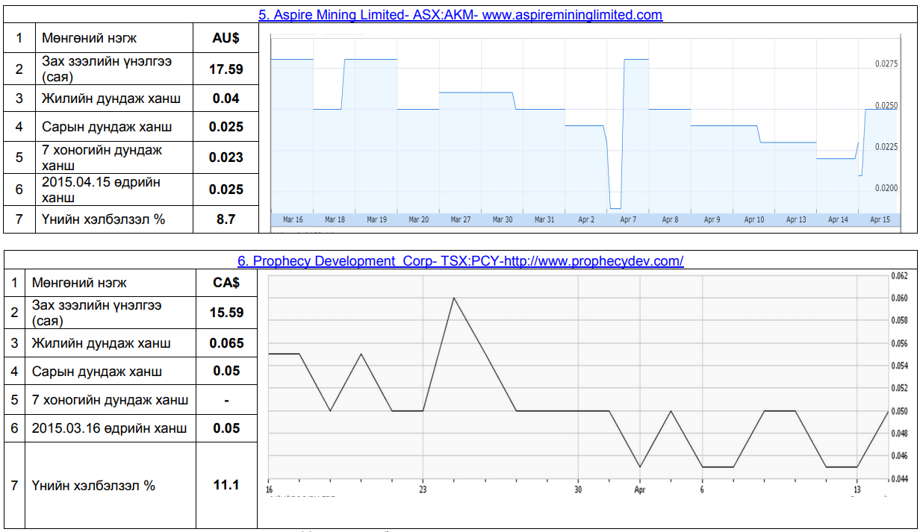Click the Mar 16 date on Aspire chart
Screen dimensions: 920x532
click(293, 220)
